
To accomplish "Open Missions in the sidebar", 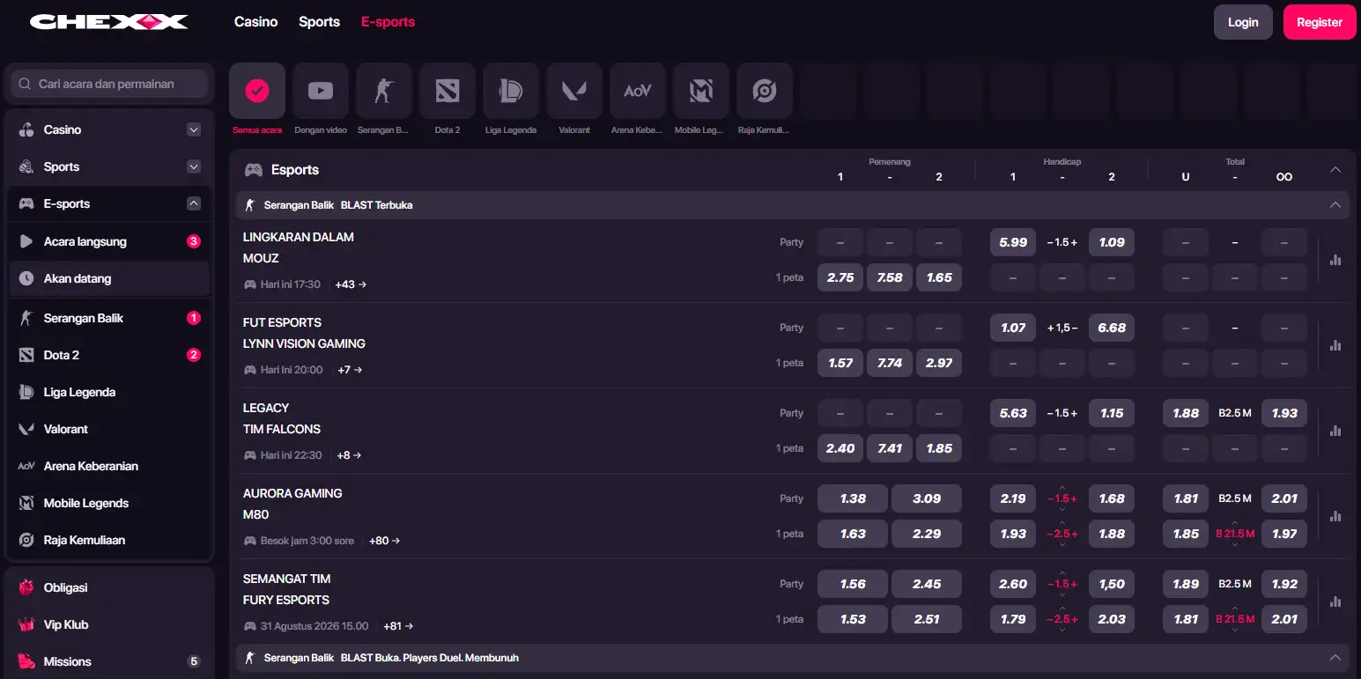I will tap(109, 661).
